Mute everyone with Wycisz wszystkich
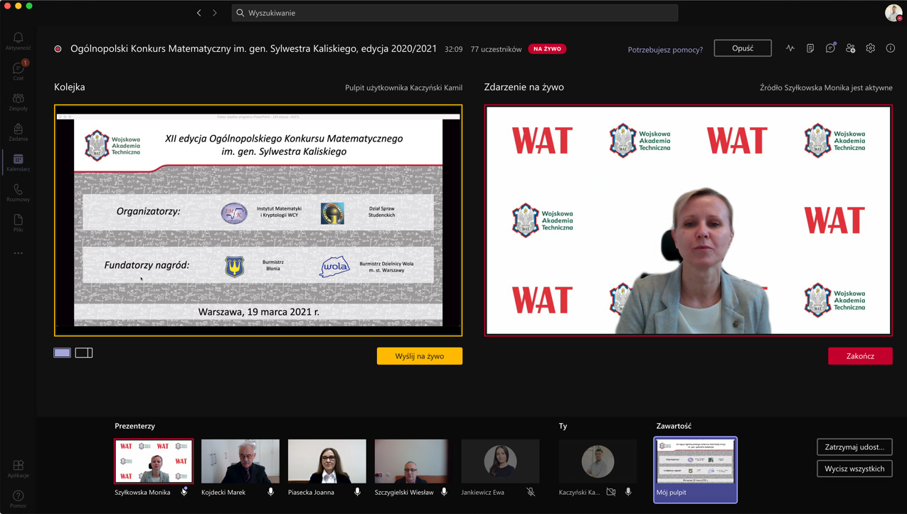This screenshot has height=514, width=907. 854,469
